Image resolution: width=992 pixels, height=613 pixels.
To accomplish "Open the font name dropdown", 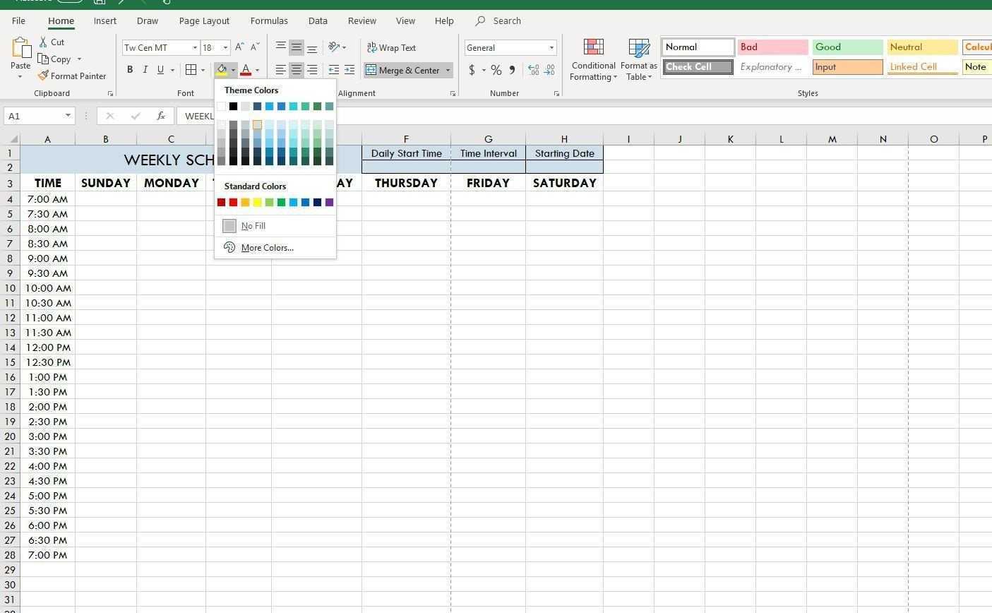I will 195,47.
